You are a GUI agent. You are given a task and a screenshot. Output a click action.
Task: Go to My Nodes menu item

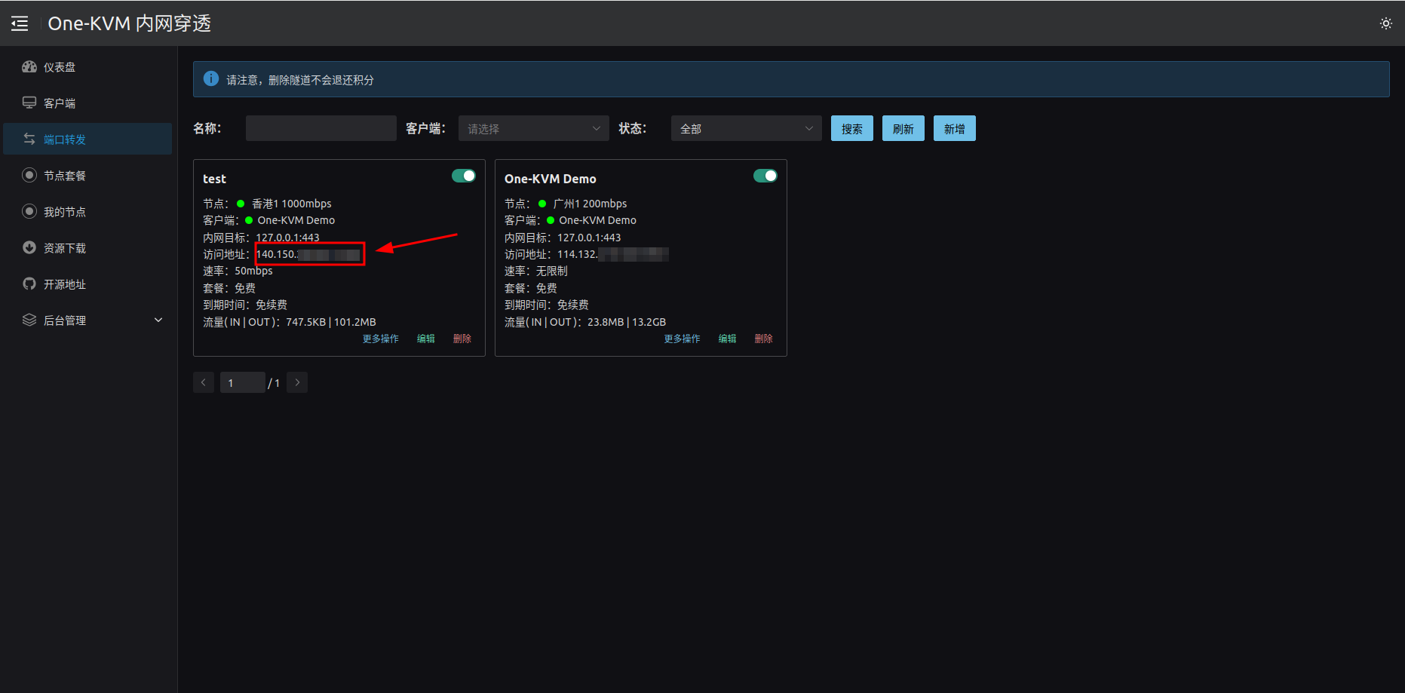[x=65, y=212]
